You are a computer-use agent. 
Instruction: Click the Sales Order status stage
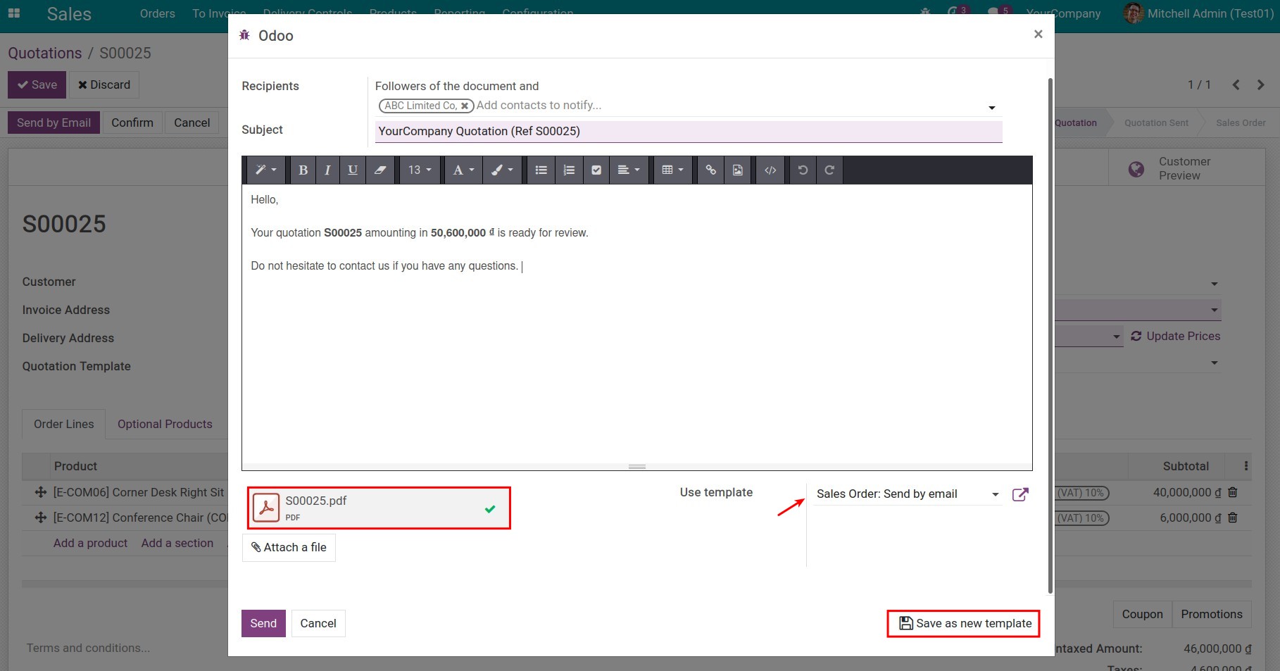click(1241, 123)
